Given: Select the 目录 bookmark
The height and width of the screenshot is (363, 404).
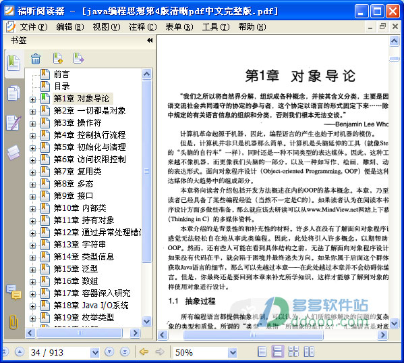Looking at the screenshot, I should [62, 87].
